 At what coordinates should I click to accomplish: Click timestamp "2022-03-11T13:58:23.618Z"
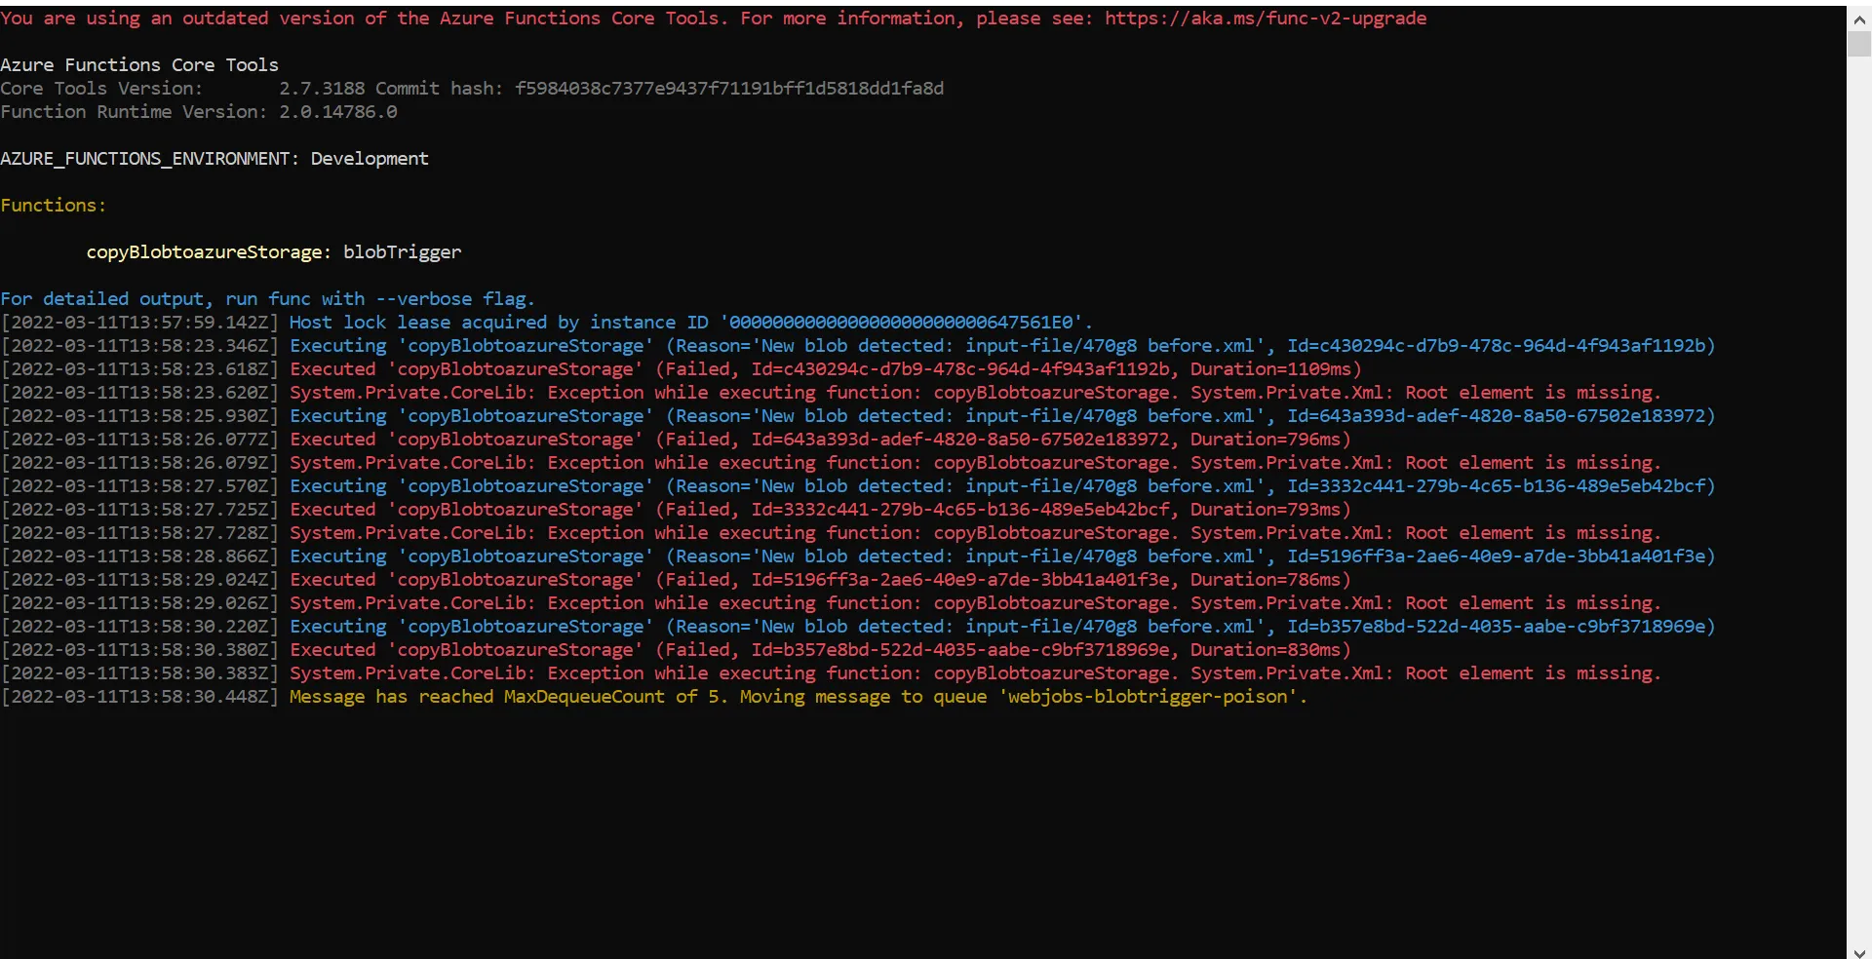[x=139, y=369]
